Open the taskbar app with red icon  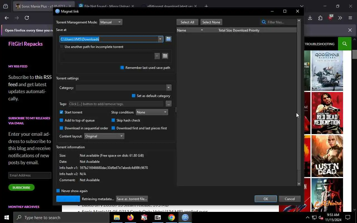[144, 217]
